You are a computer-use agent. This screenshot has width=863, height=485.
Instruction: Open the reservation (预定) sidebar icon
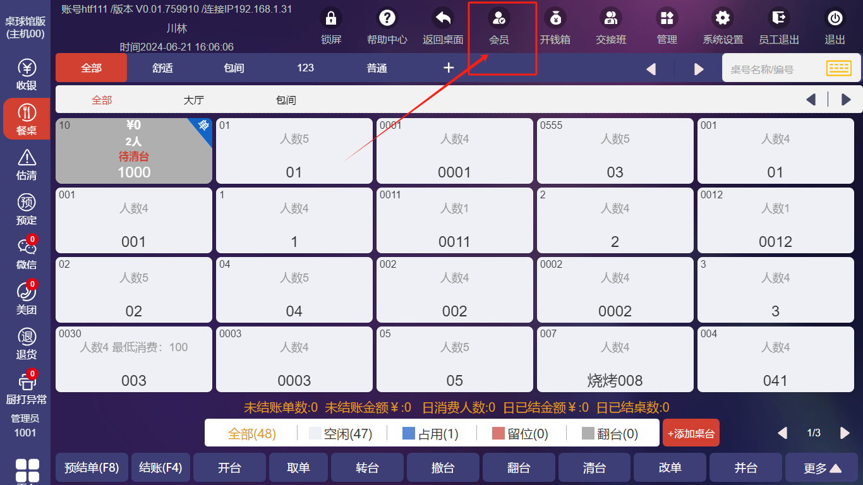27,203
